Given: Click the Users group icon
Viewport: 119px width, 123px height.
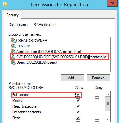Looking at the screenshot, I should coord(13,62).
